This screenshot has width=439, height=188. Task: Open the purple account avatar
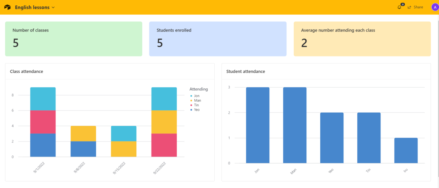pos(434,7)
